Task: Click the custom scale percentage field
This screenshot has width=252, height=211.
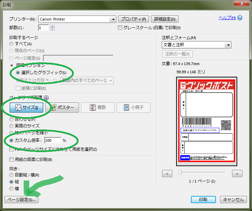Action: point(53,140)
